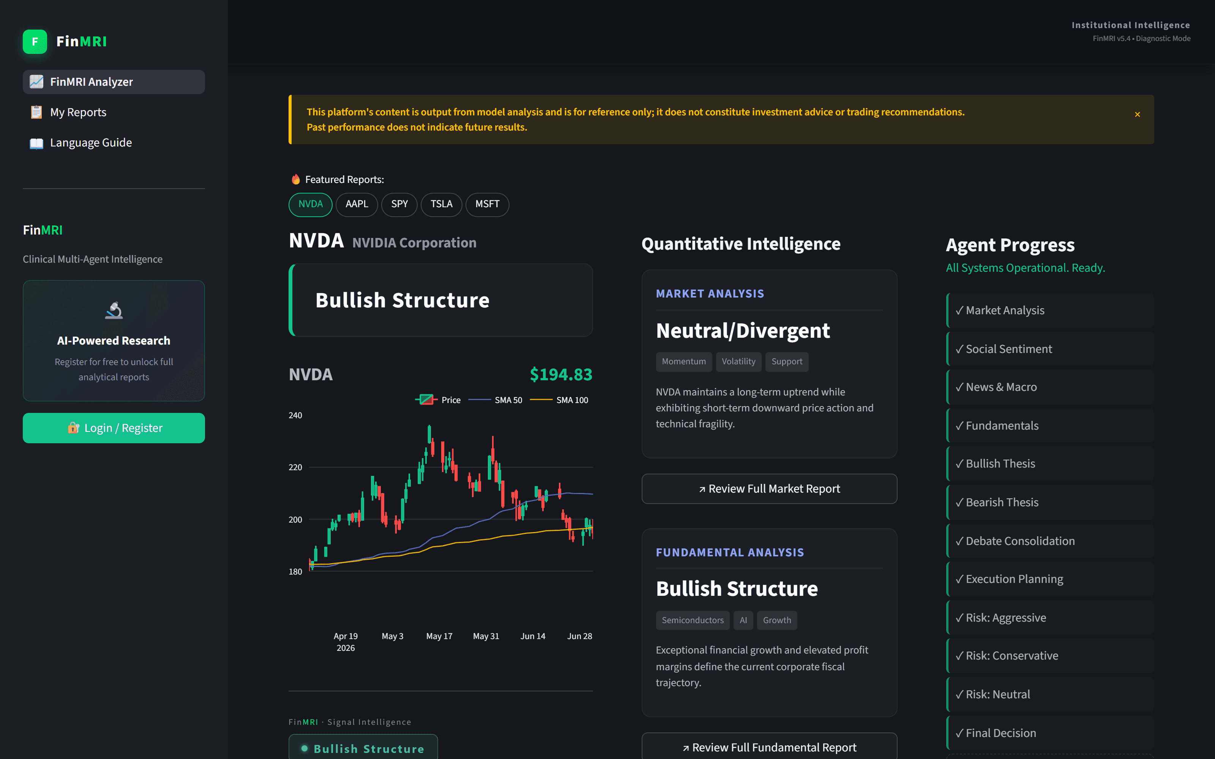The image size is (1215, 759).
Task: Select Debate Consolidation agent step
Action: coord(1050,541)
